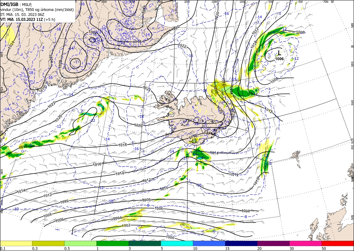Viewport: 354px width, 251px height.
Task: Pick the purple 20–30 mm legend swatch
Action: pyautogui.click(x=273, y=243)
